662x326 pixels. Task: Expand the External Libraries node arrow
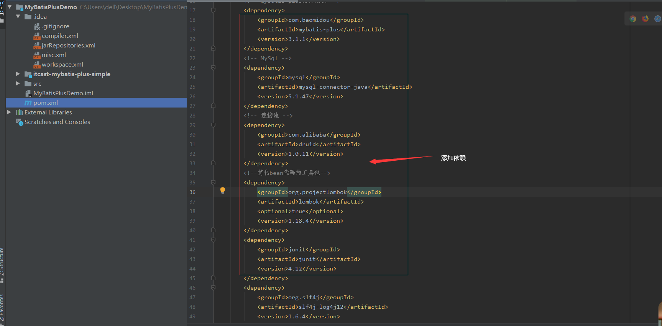pyautogui.click(x=9, y=112)
